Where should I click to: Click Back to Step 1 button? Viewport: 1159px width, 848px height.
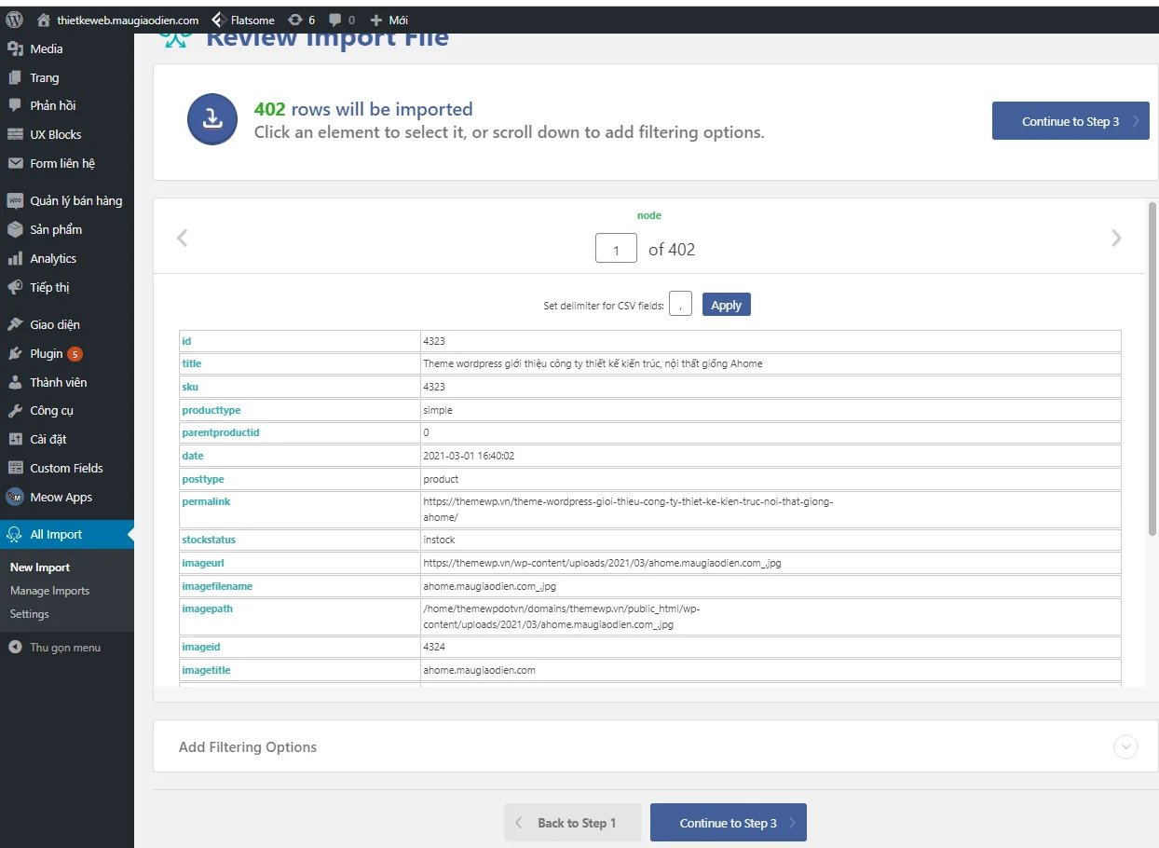point(572,823)
